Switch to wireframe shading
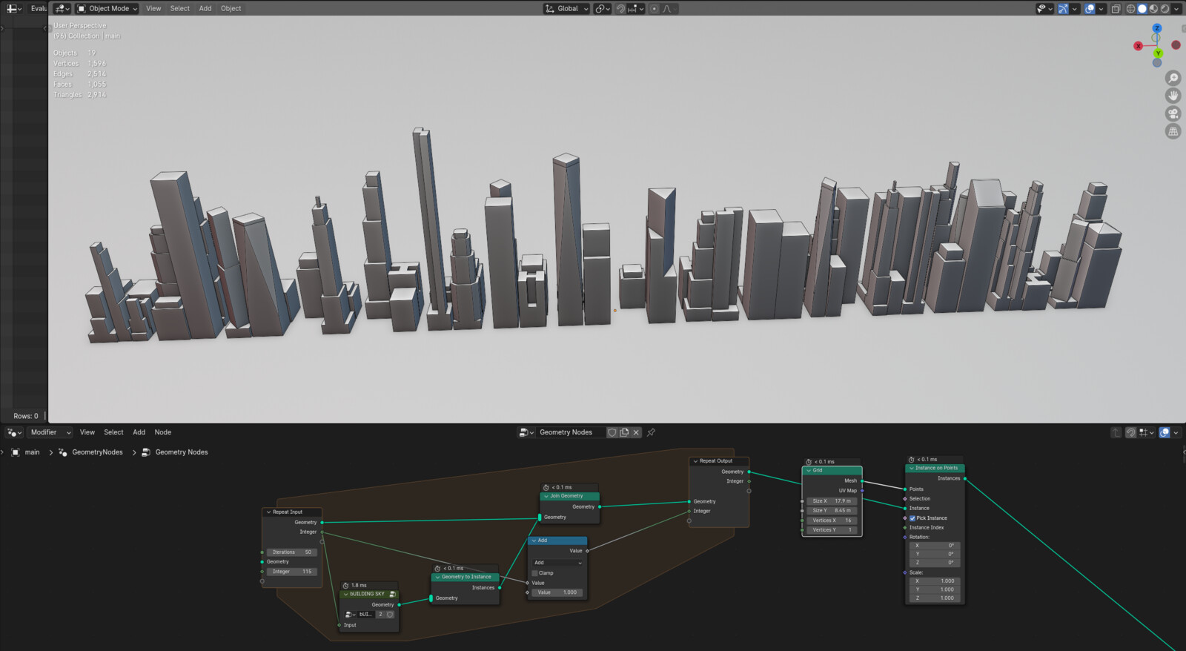Screen dimensions: 1186x651 click(1131, 8)
